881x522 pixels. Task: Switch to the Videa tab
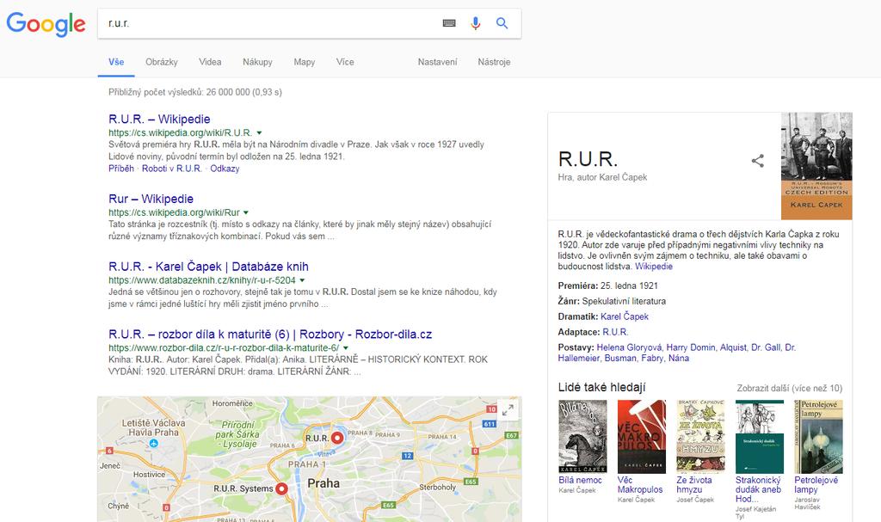pyautogui.click(x=210, y=62)
